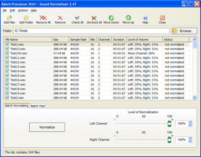Select the Test19.wav file name
Screen dimensions: 201x157
click(18, 93)
